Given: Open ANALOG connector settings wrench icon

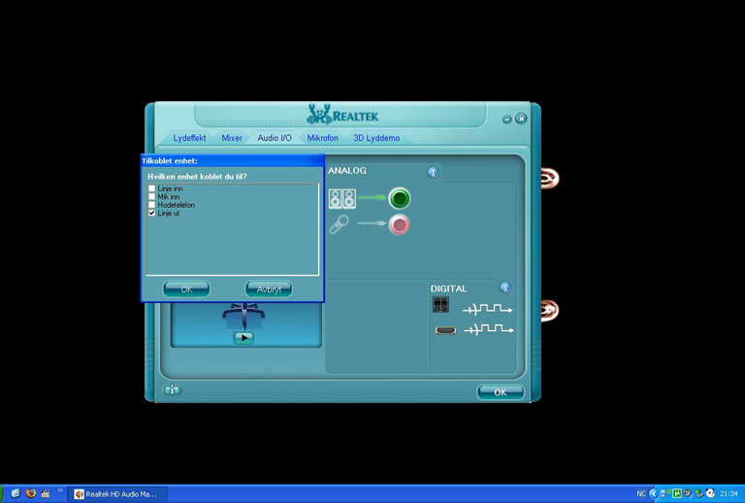Looking at the screenshot, I should pos(433,172).
